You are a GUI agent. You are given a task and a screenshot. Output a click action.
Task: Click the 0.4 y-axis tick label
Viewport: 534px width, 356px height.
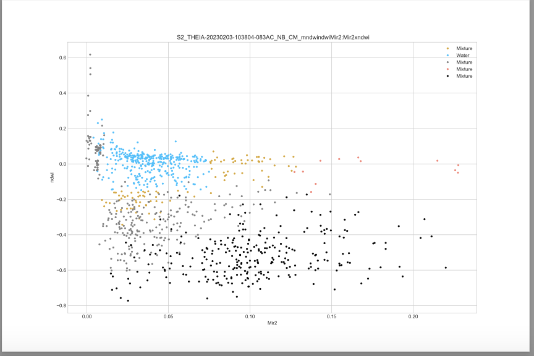[x=62, y=93]
